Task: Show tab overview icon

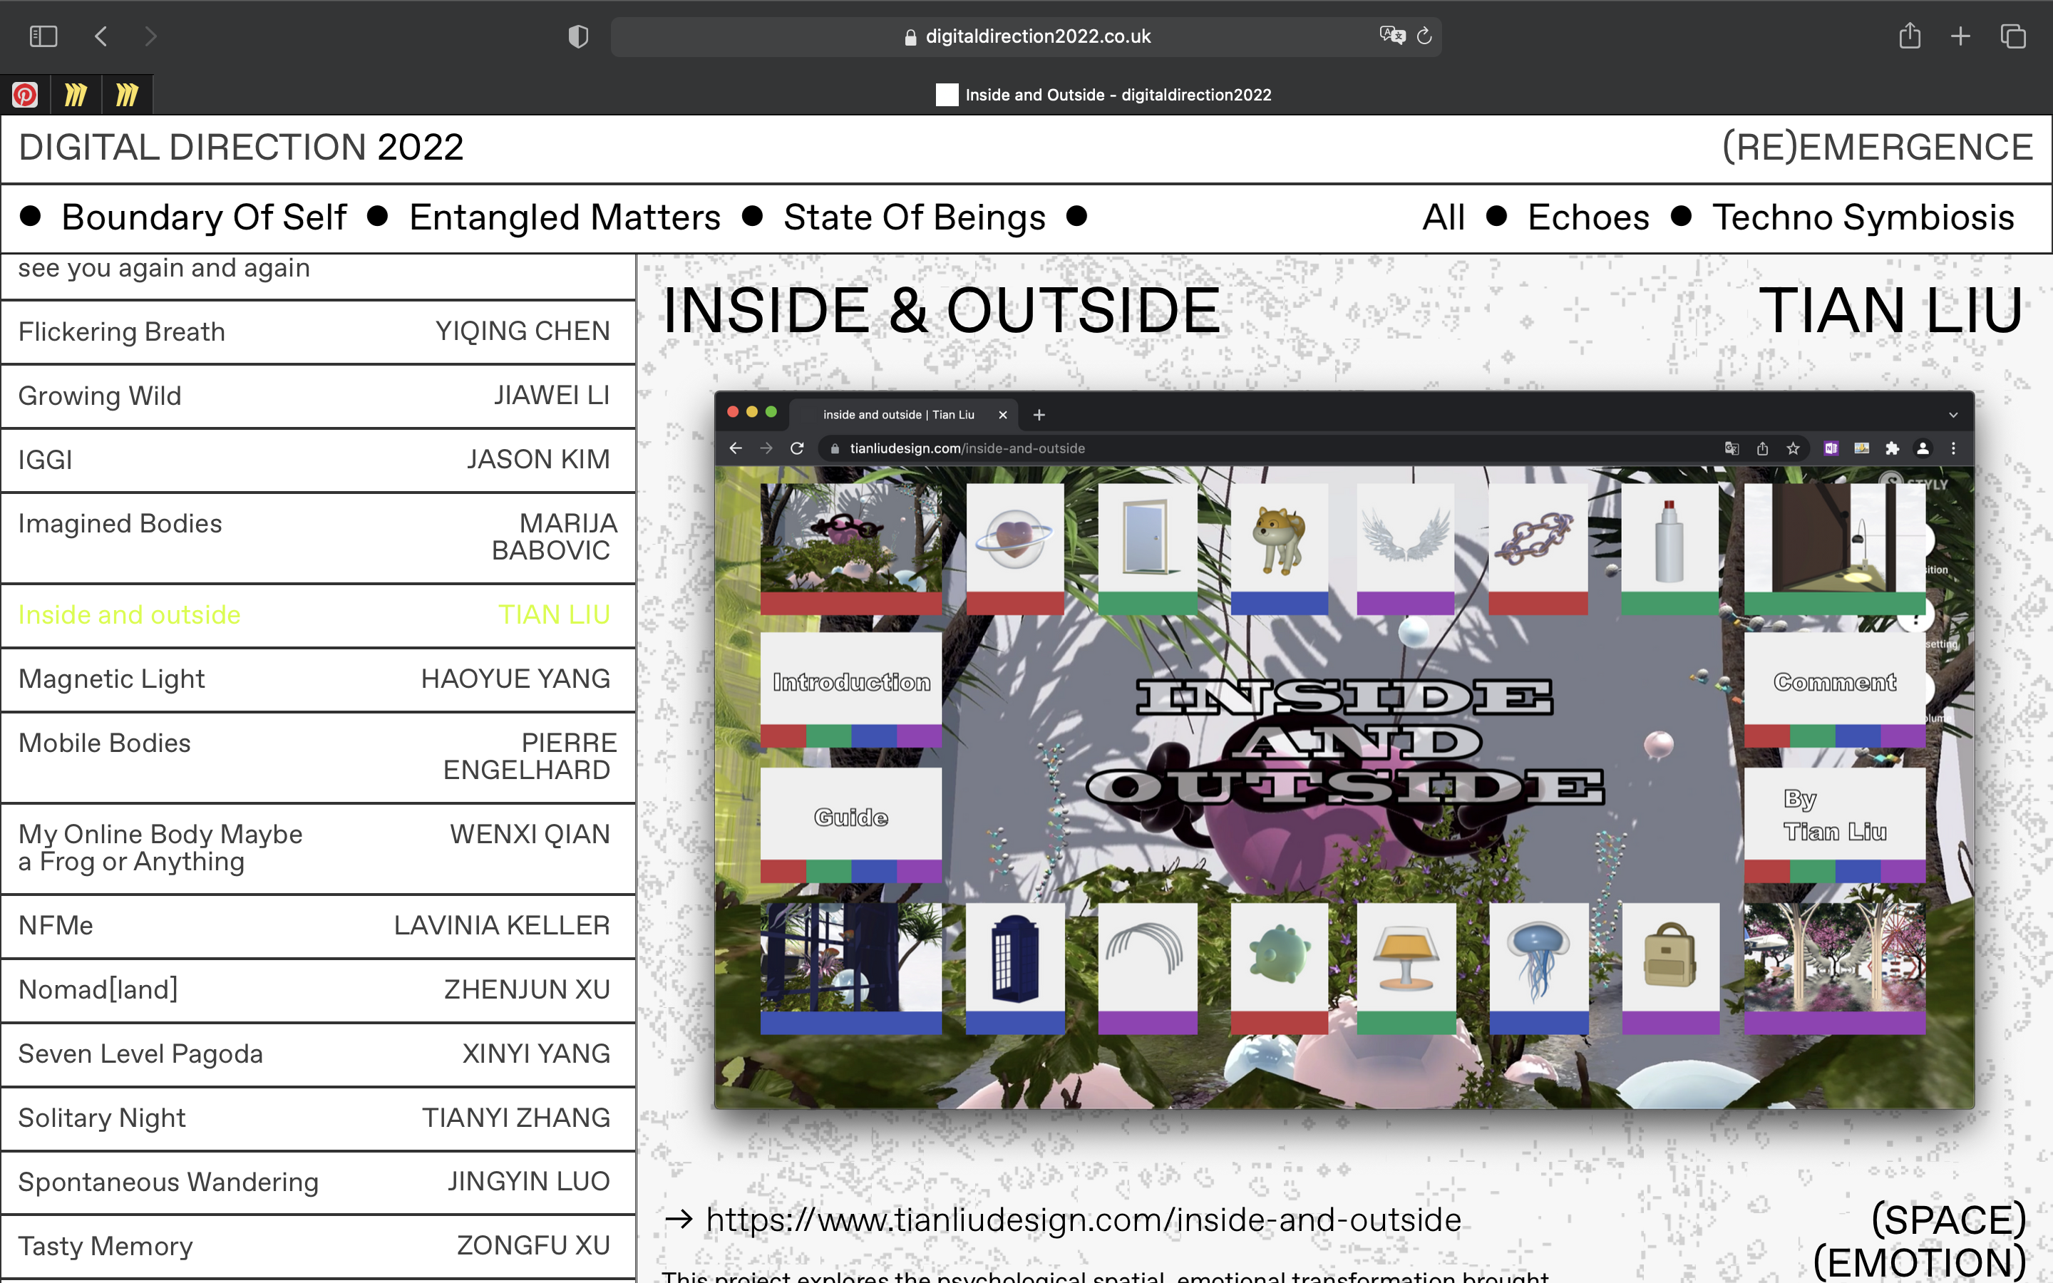Action: coord(2012,36)
